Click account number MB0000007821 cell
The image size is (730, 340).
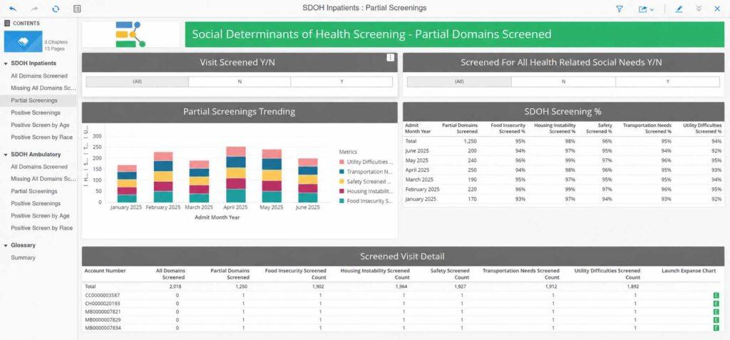tap(104, 311)
